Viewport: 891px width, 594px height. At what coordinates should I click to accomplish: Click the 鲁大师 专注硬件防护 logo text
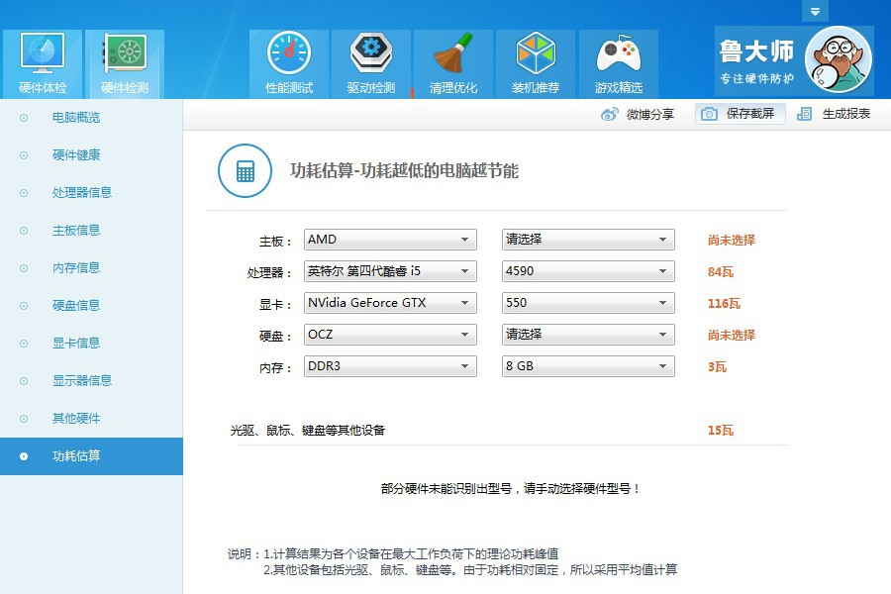[756, 61]
